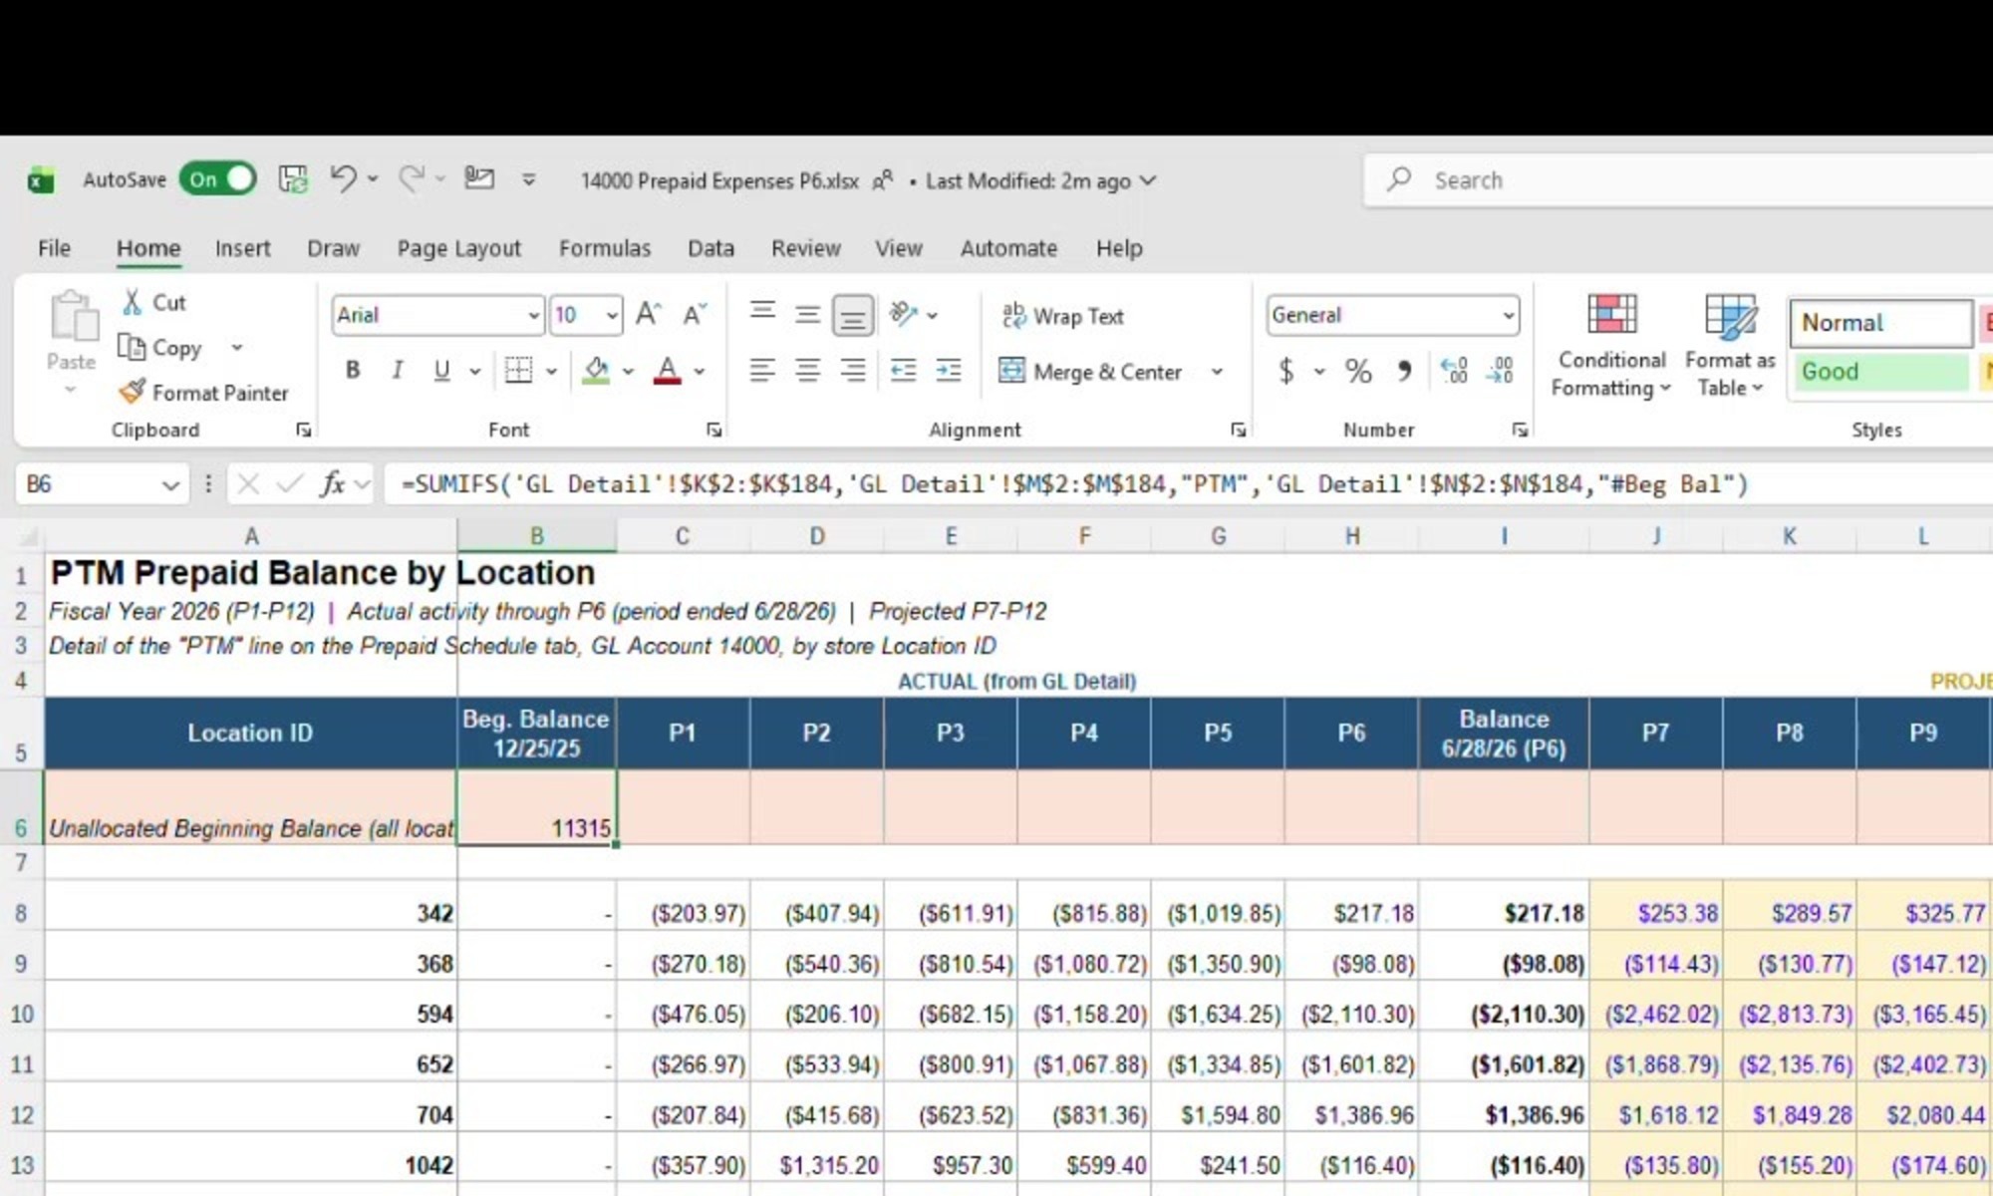
Task: Toggle bold formatting
Action: (x=353, y=371)
